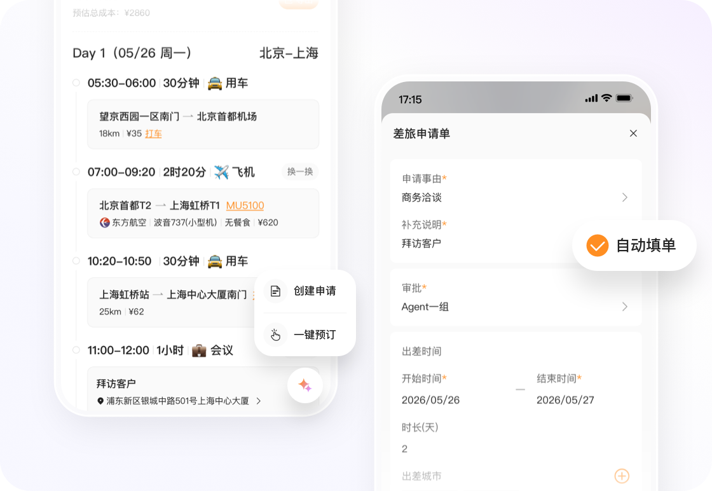
Task: Add a city with the 出差城市 plus icon
Action: [622, 476]
